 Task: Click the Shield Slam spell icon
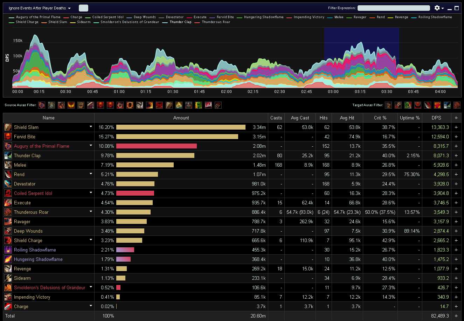coord(8,127)
